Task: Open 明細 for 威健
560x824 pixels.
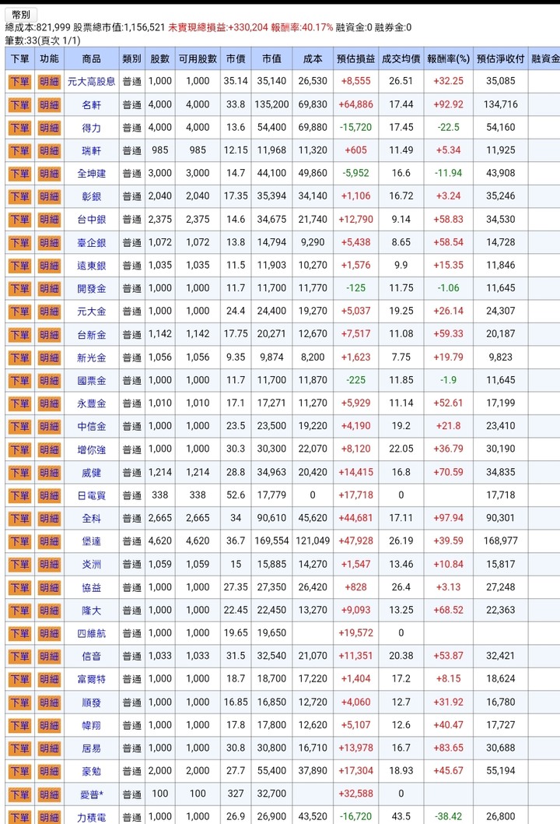Action: pyautogui.click(x=49, y=473)
